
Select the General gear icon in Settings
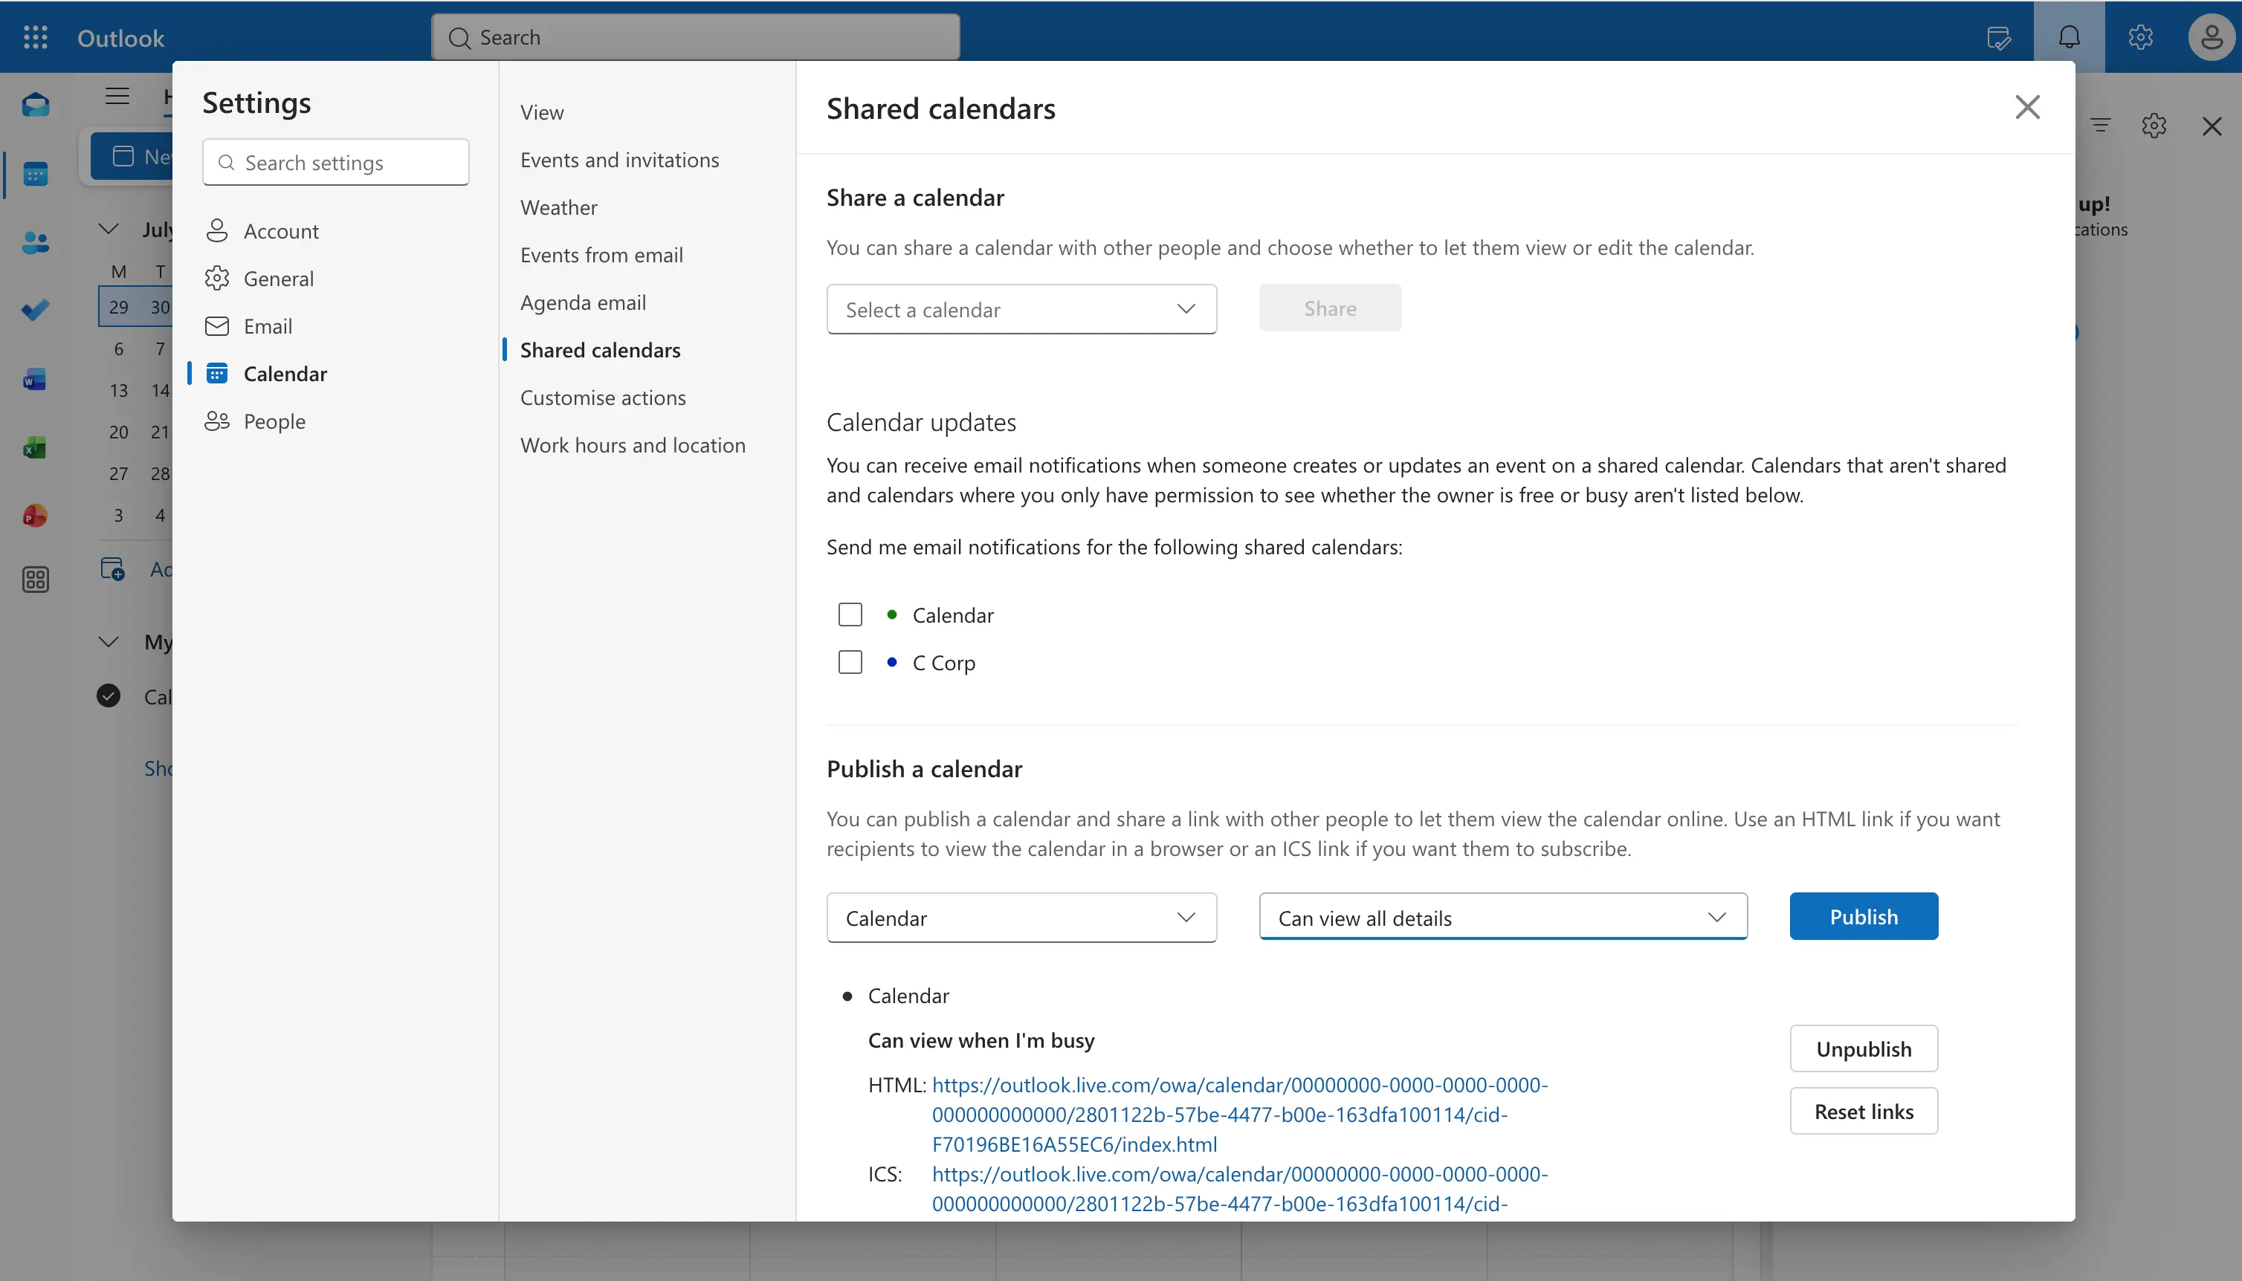tap(216, 278)
